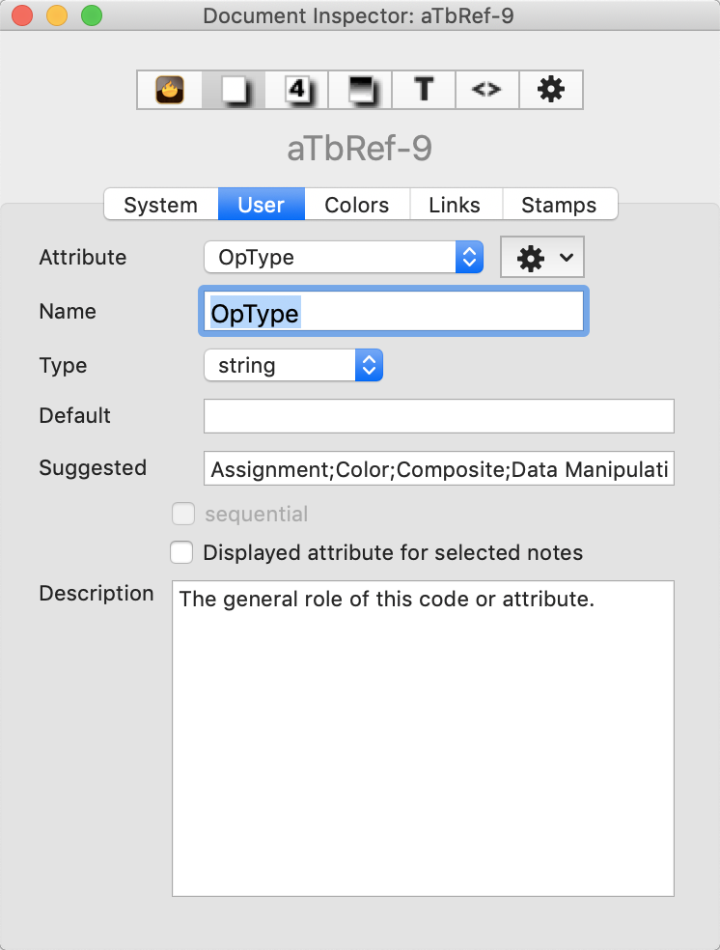Select the Document inspector page icon
The width and height of the screenshot is (720, 950).
tap(234, 90)
